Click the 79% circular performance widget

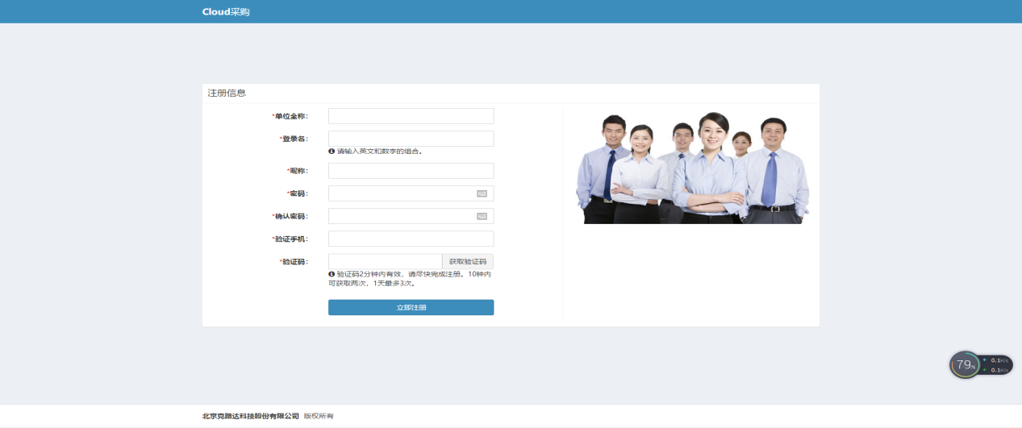(x=964, y=365)
